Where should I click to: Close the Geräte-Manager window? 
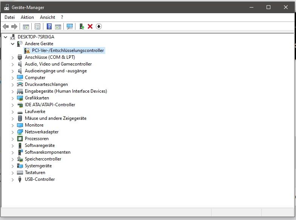click(x=285, y=7)
